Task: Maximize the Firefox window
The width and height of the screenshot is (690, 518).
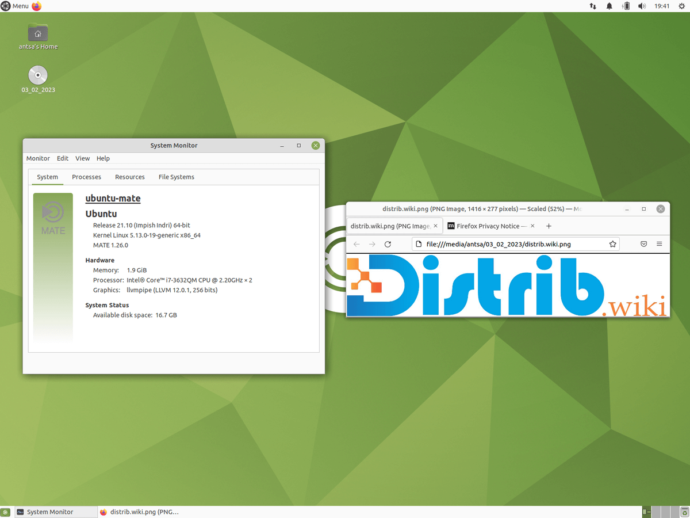Action: click(x=644, y=209)
